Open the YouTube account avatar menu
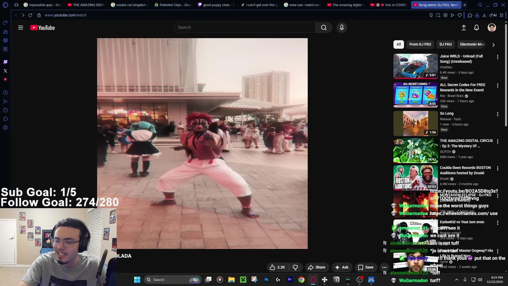 [492, 27]
